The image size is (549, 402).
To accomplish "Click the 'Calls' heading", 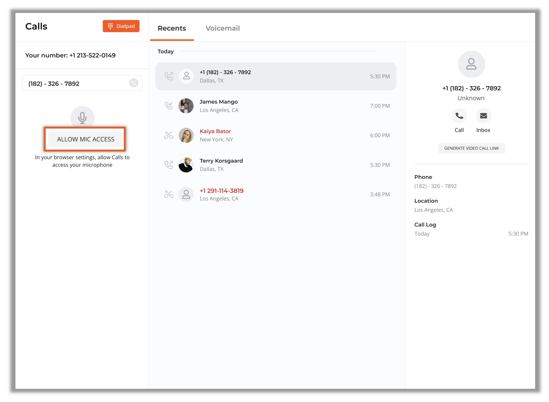I will (x=36, y=26).
